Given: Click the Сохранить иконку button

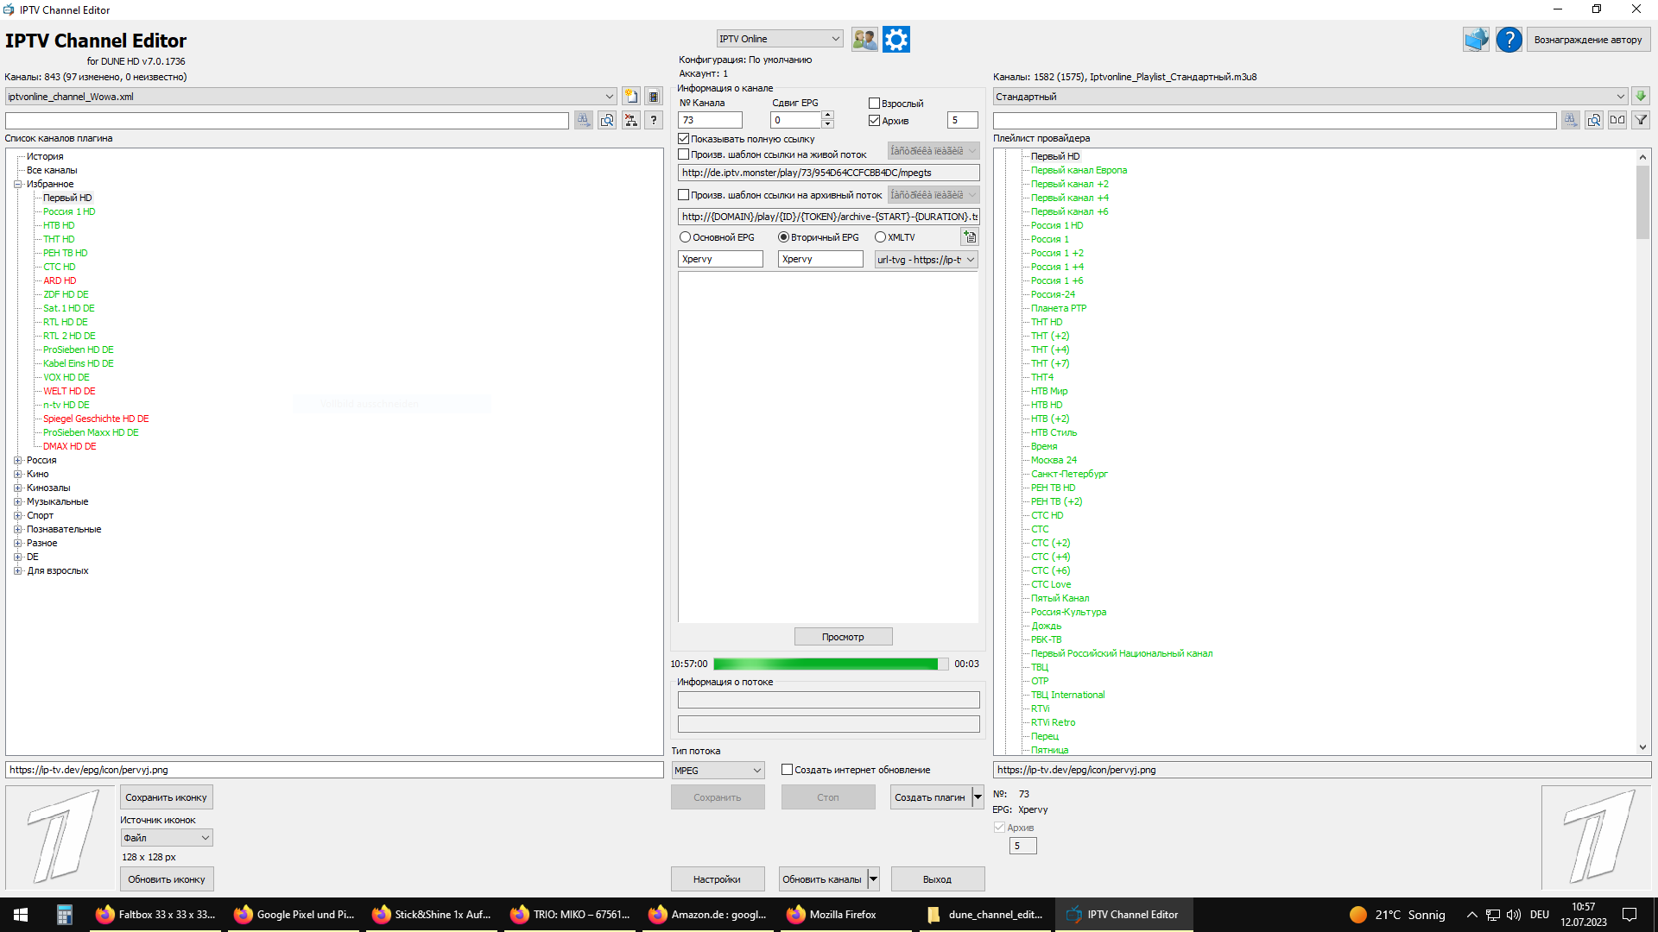Looking at the screenshot, I should pos(167,797).
